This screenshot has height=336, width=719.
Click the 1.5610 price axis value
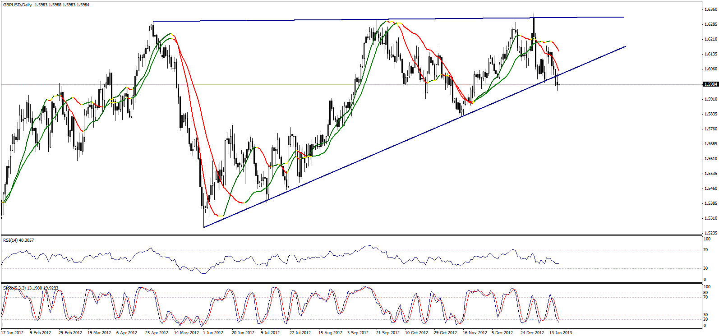(x=710, y=159)
